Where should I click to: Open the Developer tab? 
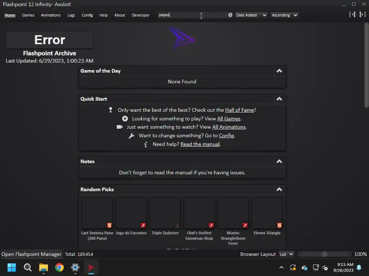tap(141, 15)
